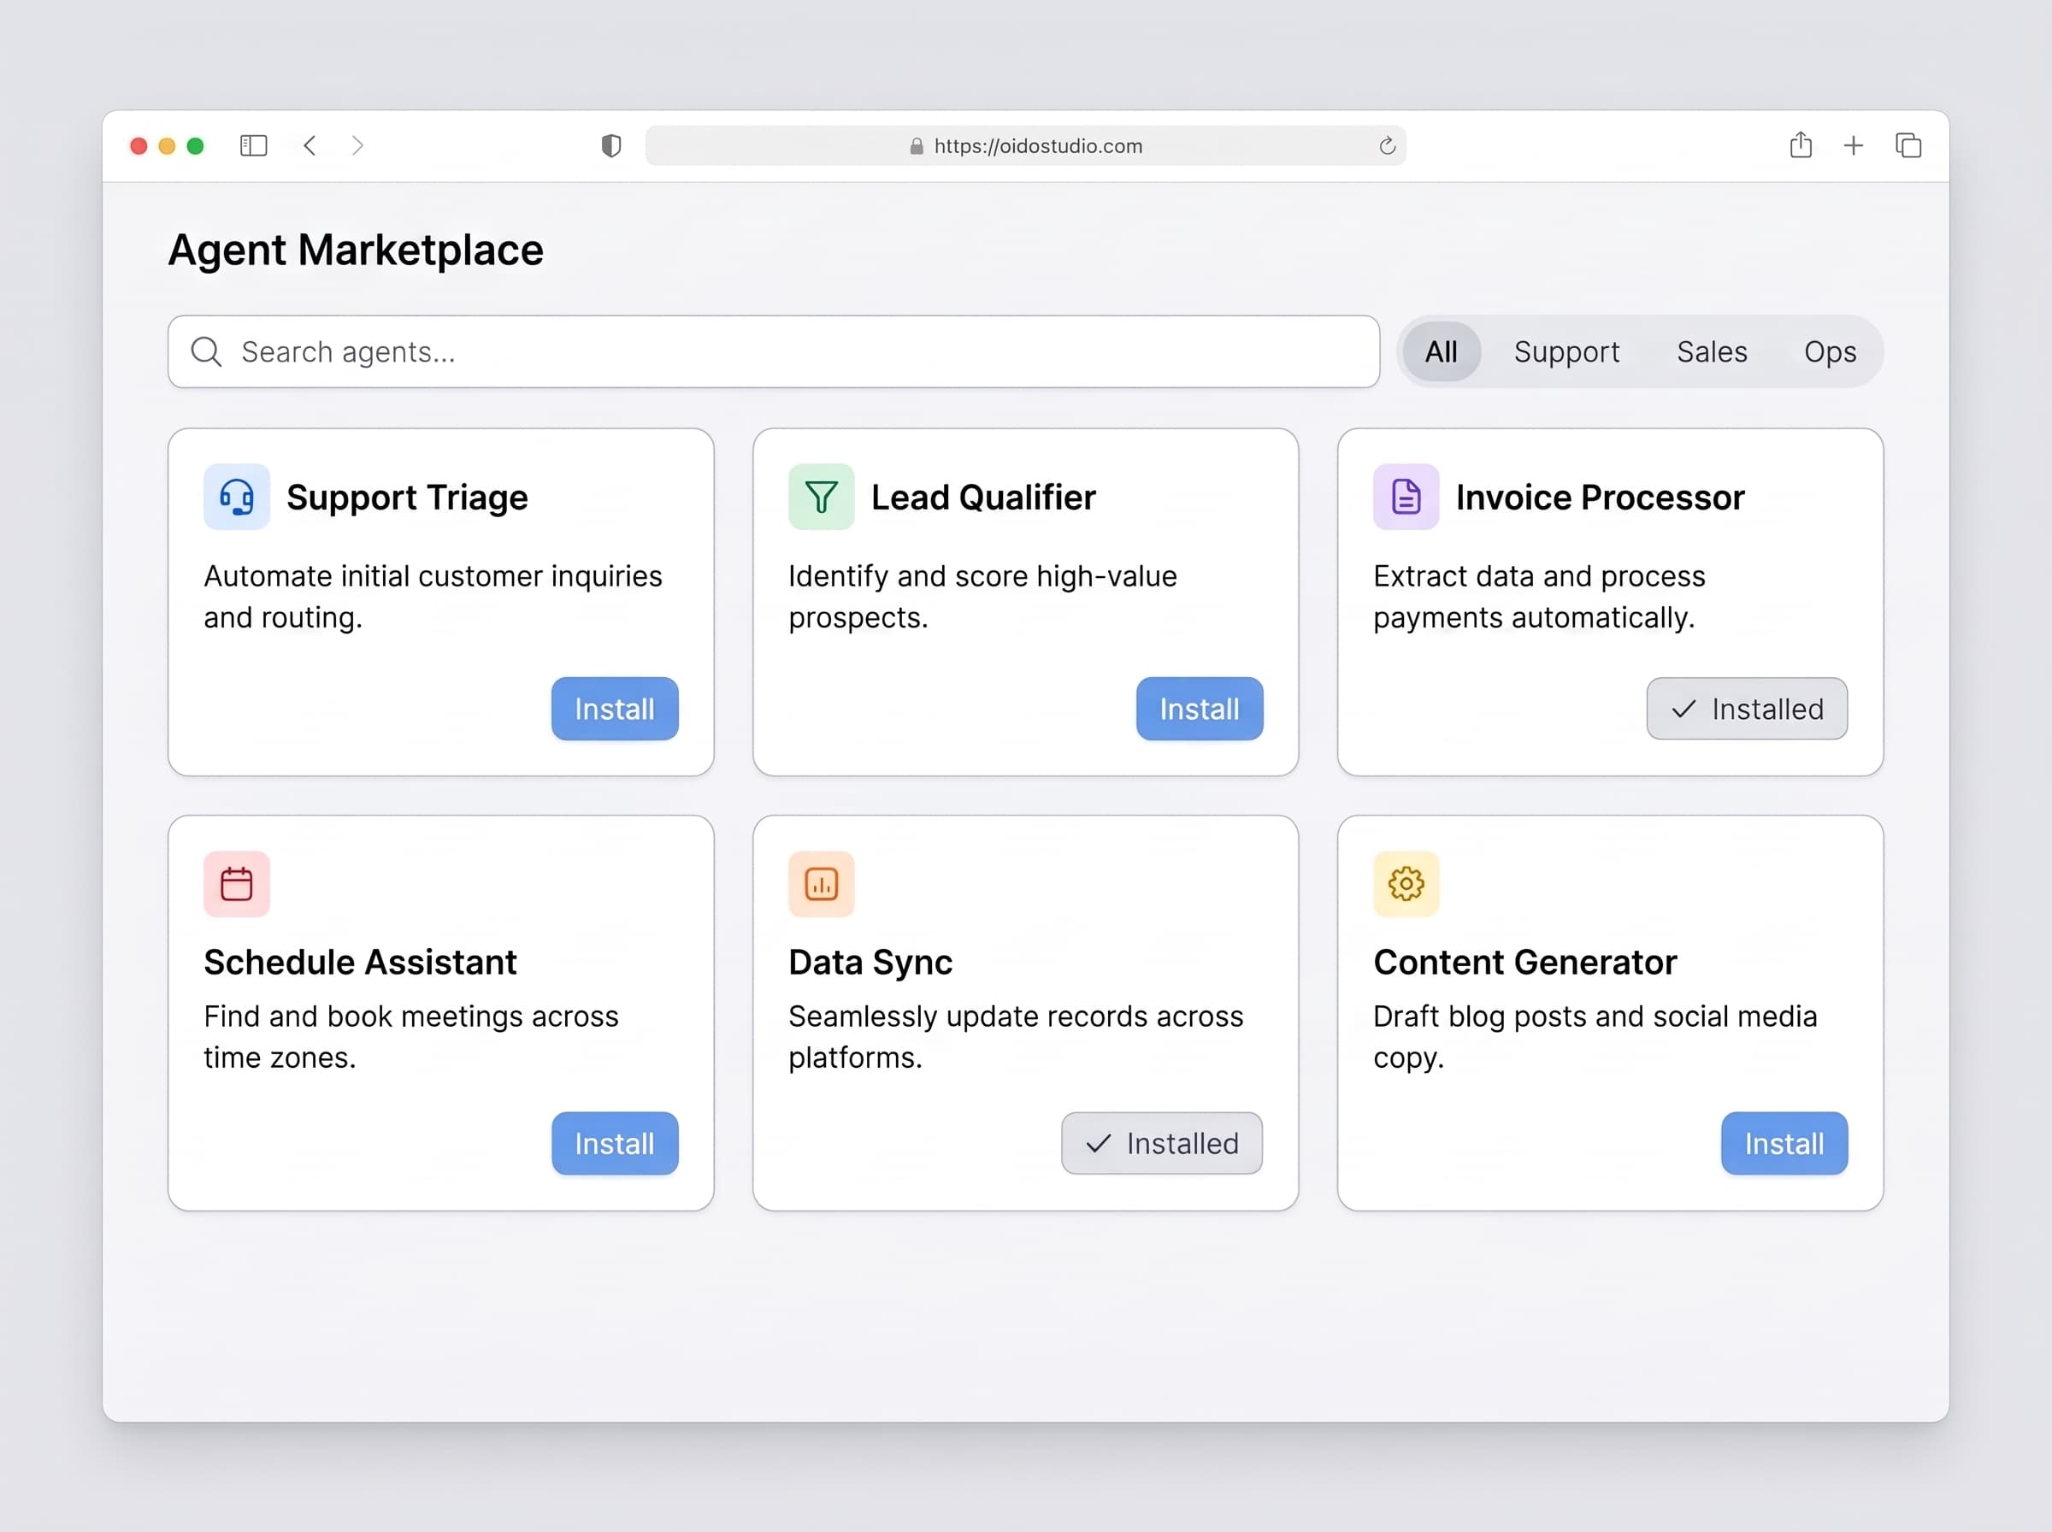
Task: Click the Content Generator title
Action: tap(1524, 962)
